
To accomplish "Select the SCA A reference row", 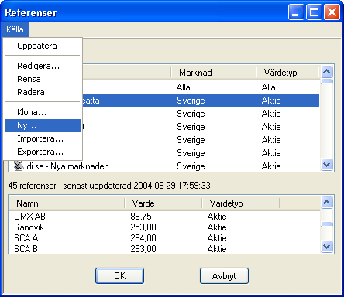I will point(164,238).
